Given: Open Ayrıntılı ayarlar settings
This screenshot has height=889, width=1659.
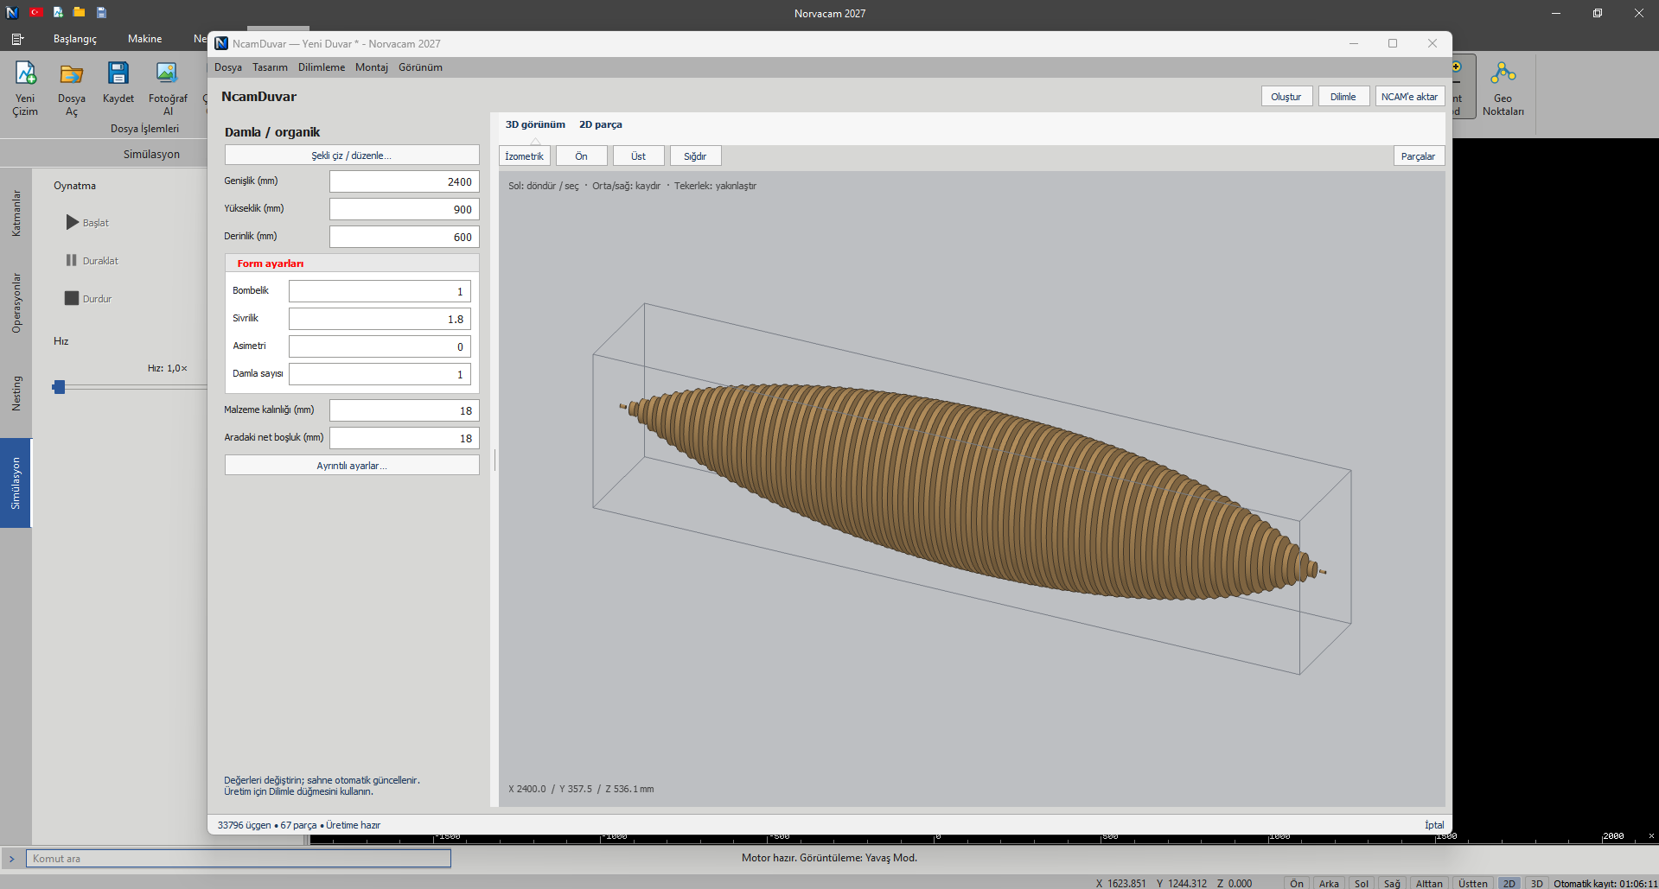Looking at the screenshot, I should click(x=352, y=465).
